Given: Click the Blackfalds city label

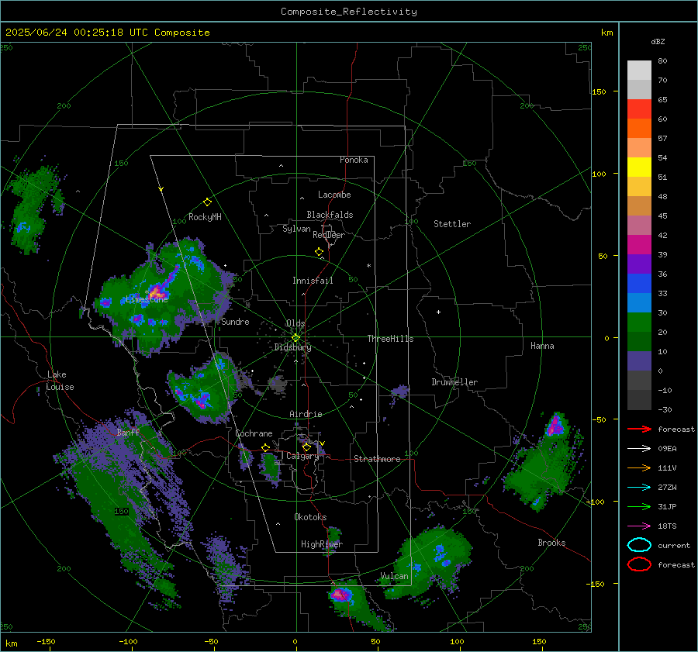Looking at the screenshot, I should point(330,215).
